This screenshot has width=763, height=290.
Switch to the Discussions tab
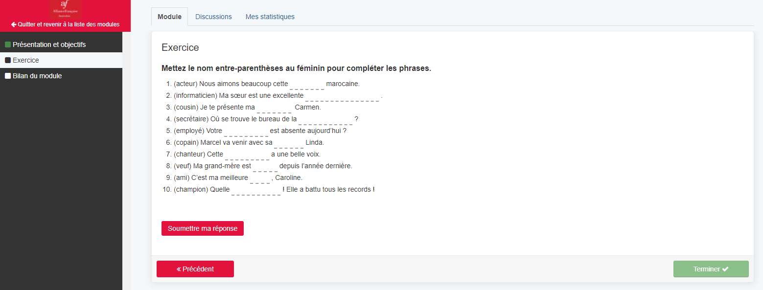213,17
